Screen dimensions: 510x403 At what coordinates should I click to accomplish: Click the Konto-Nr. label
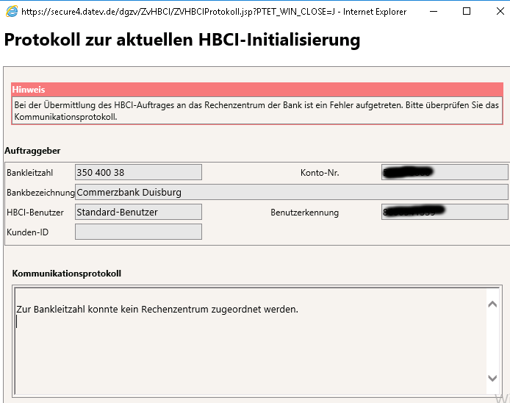click(x=320, y=173)
